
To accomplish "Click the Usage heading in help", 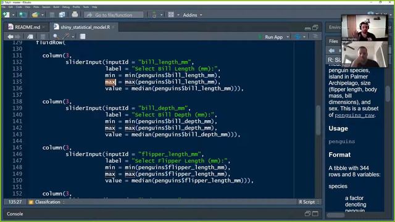I will pos(338,129).
